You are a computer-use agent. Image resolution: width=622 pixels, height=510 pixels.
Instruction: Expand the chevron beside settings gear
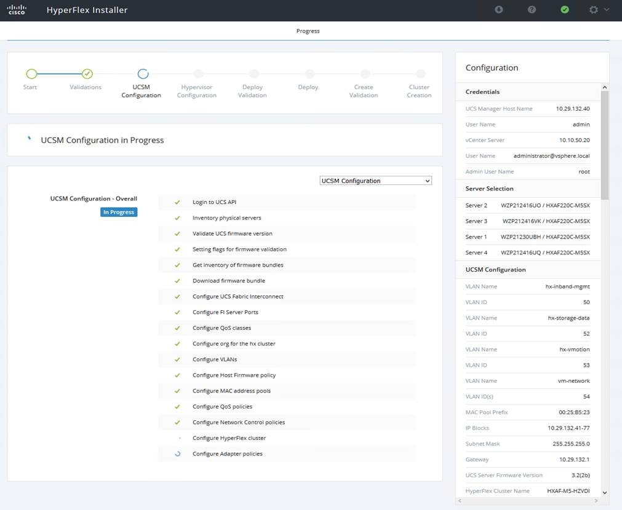click(607, 9)
